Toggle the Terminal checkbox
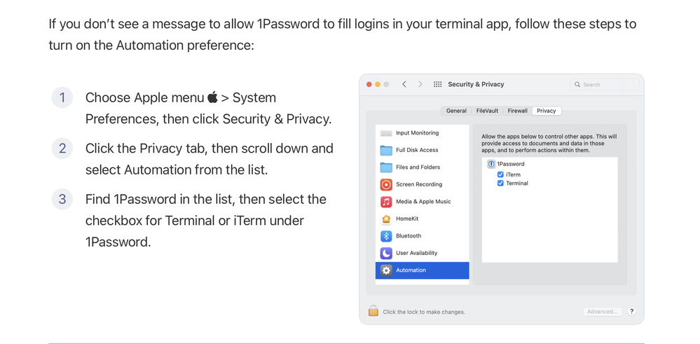The width and height of the screenshot is (700, 344). pos(500,184)
